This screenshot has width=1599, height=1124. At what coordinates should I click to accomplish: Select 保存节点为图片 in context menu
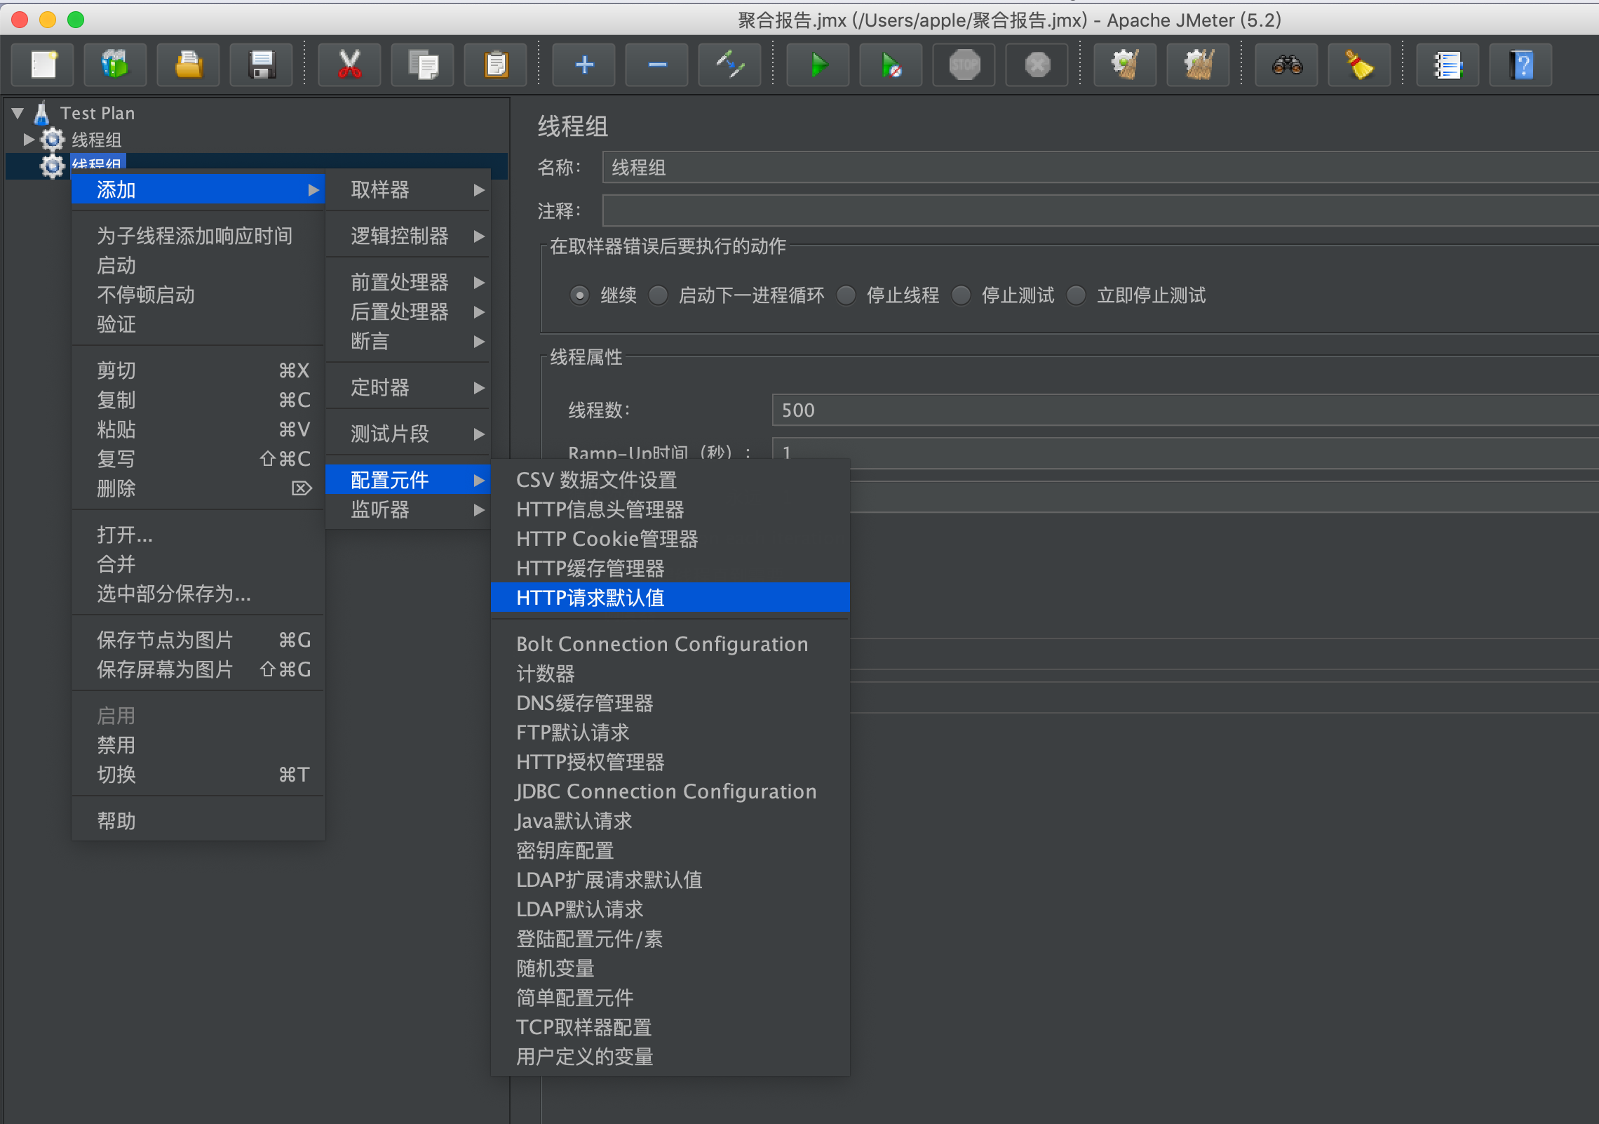198,640
